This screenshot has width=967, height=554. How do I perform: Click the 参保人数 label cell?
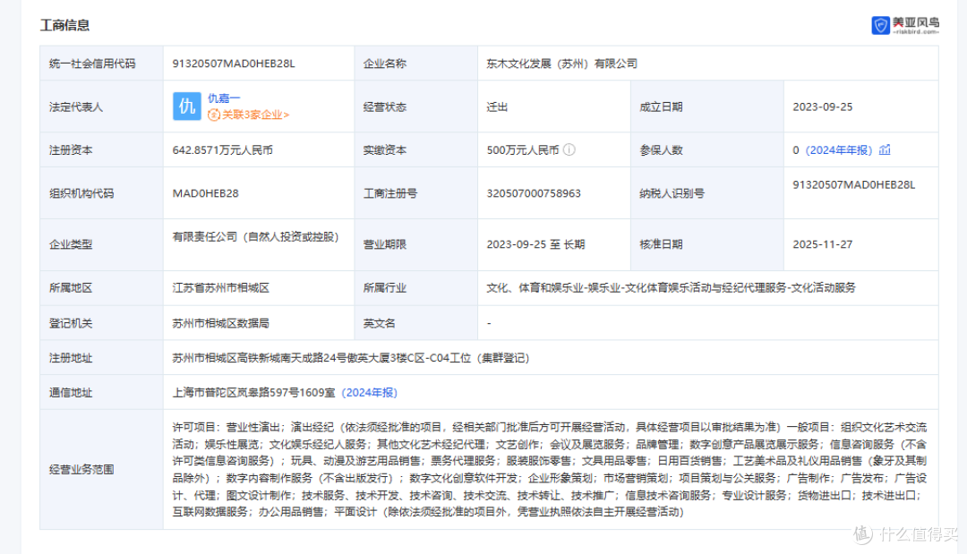coord(707,149)
